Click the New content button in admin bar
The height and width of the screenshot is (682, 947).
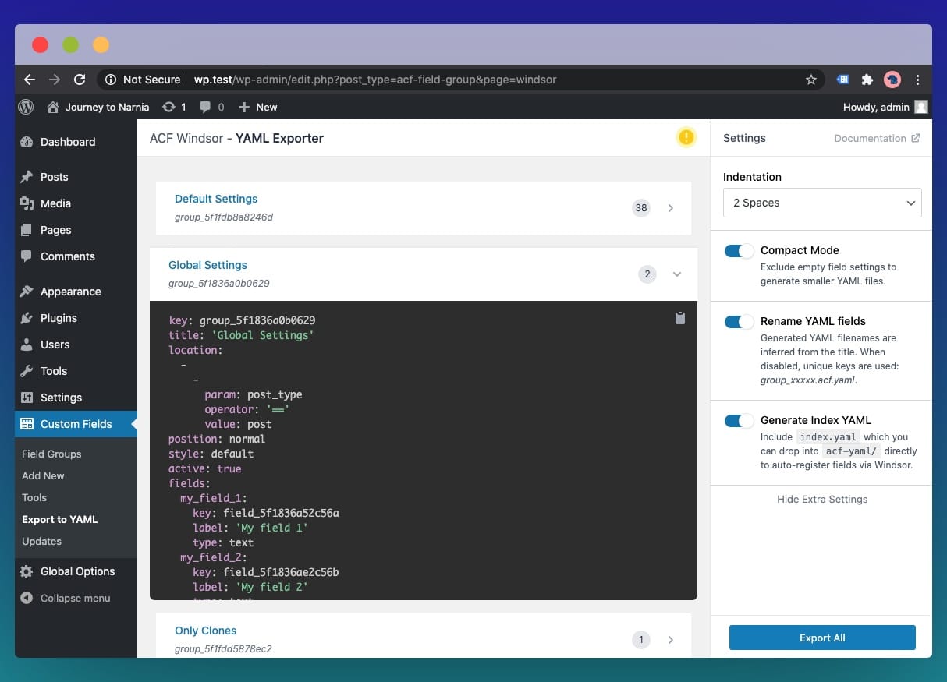pos(258,107)
